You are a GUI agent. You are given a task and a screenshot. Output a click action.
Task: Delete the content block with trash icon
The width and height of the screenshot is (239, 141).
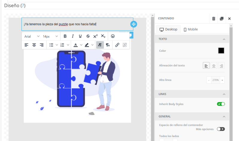(x=214, y=19)
